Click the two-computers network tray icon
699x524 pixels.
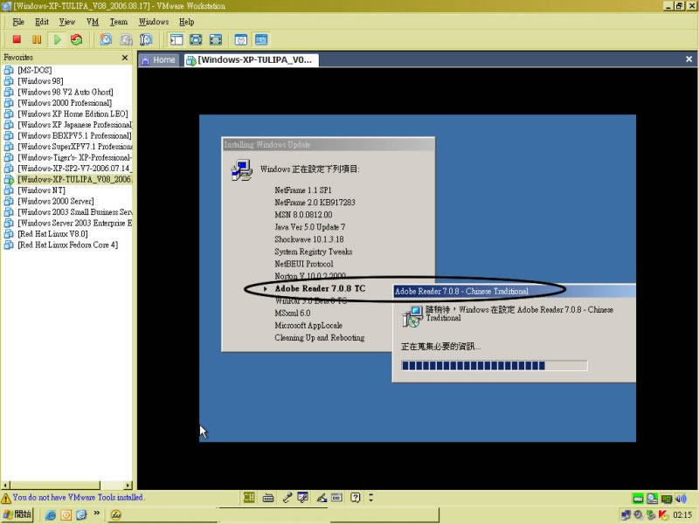pos(626,515)
